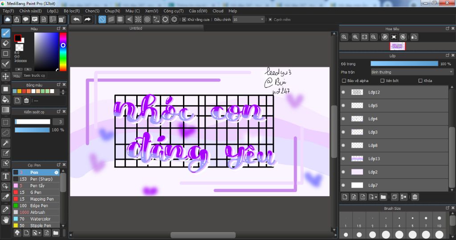Zoom in using navigator magnifier plus
The width and height of the screenshot is (456, 240).
pyautogui.click(x=355, y=37)
